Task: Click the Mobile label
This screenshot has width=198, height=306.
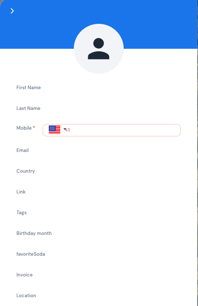Action: pos(24,128)
